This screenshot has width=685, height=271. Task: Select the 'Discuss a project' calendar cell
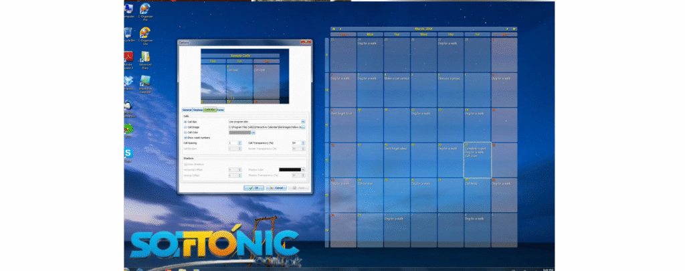click(450, 90)
